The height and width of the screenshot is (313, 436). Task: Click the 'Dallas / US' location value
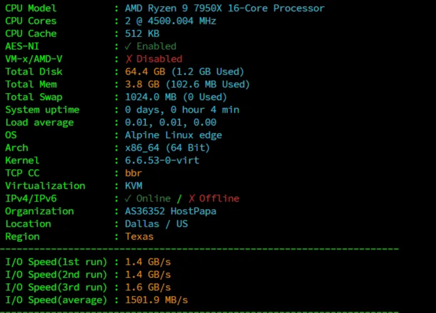pos(156,224)
